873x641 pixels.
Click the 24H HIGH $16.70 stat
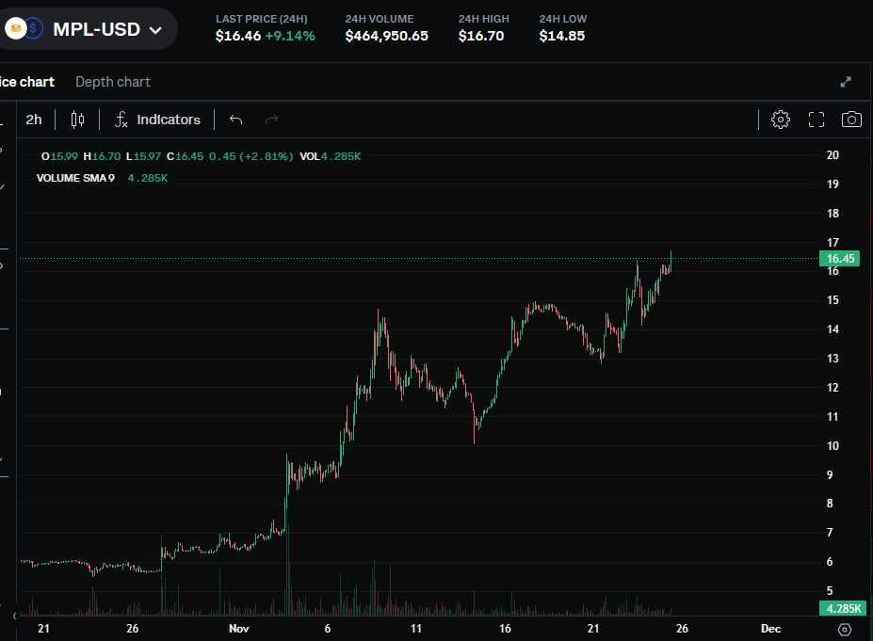pos(482,25)
